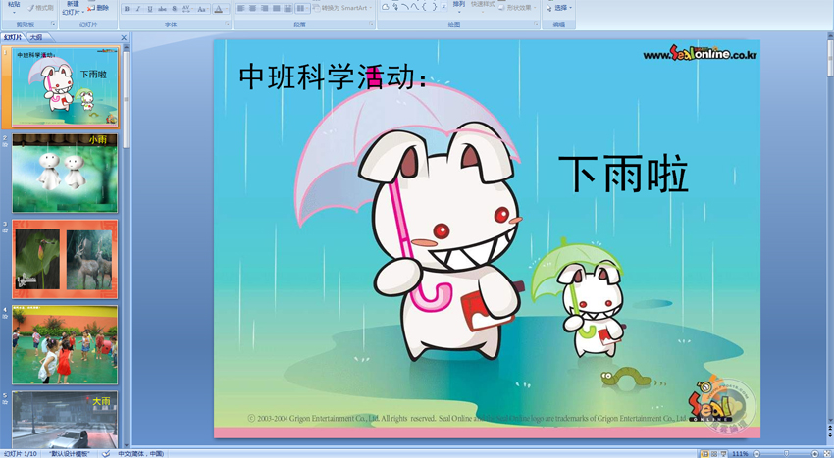Apply distributed alignment button
The height and width of the screenshot is (458, 834).
287,9
